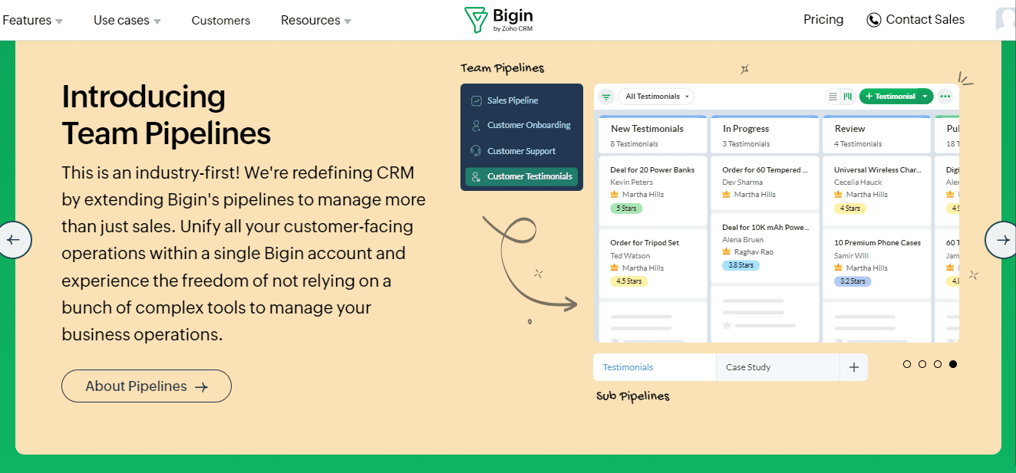
Task: Select Customer Support pipeline
Action: pyautogui.click(x=521, y=151)
